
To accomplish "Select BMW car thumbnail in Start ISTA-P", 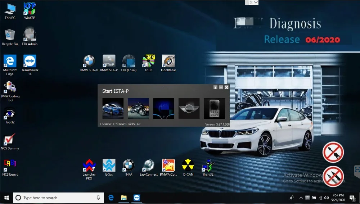I will click(113, 109).
